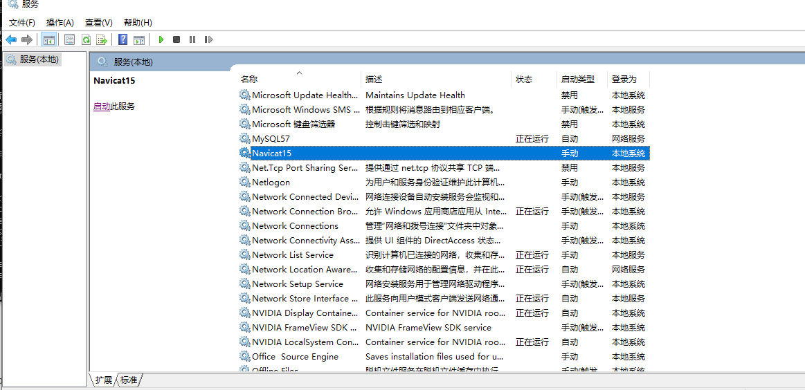Toggle the show/hide console tree icon
805x390 pixels.
pyautogui.click(x=48, y=39)
